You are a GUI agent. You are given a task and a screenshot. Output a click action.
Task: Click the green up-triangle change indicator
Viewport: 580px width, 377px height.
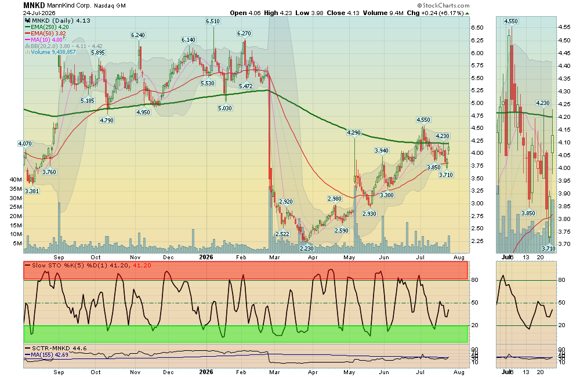pyautogui.click(x=467, y=13)
